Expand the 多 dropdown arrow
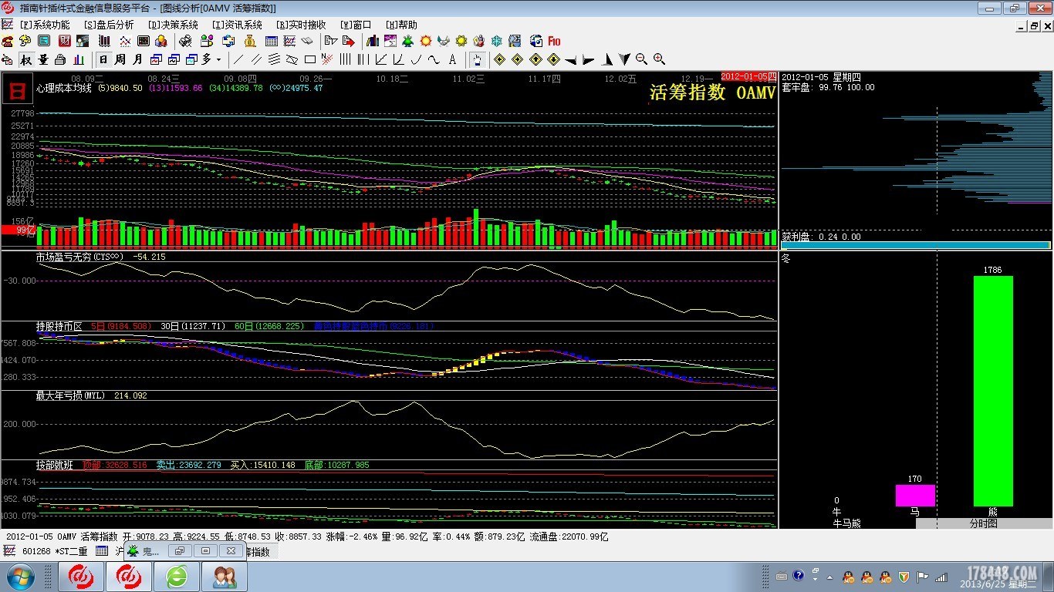Image resolution: width=1054 pixels, height=592 pixels. click(218, 59)
